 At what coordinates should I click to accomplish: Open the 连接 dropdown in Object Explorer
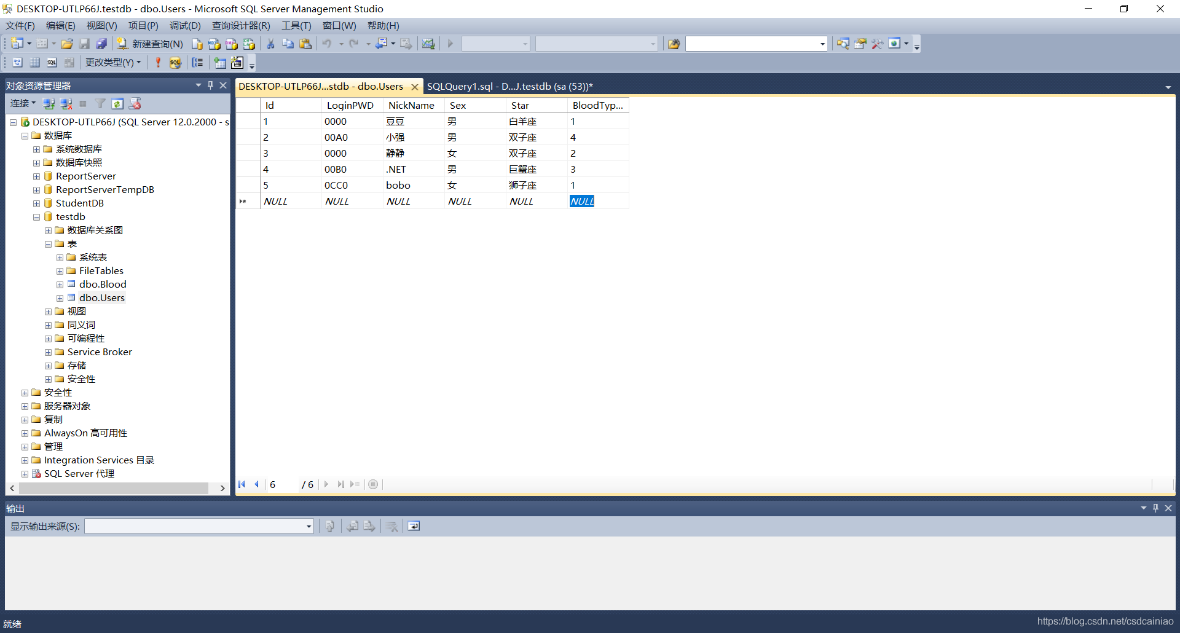point(23,103)
